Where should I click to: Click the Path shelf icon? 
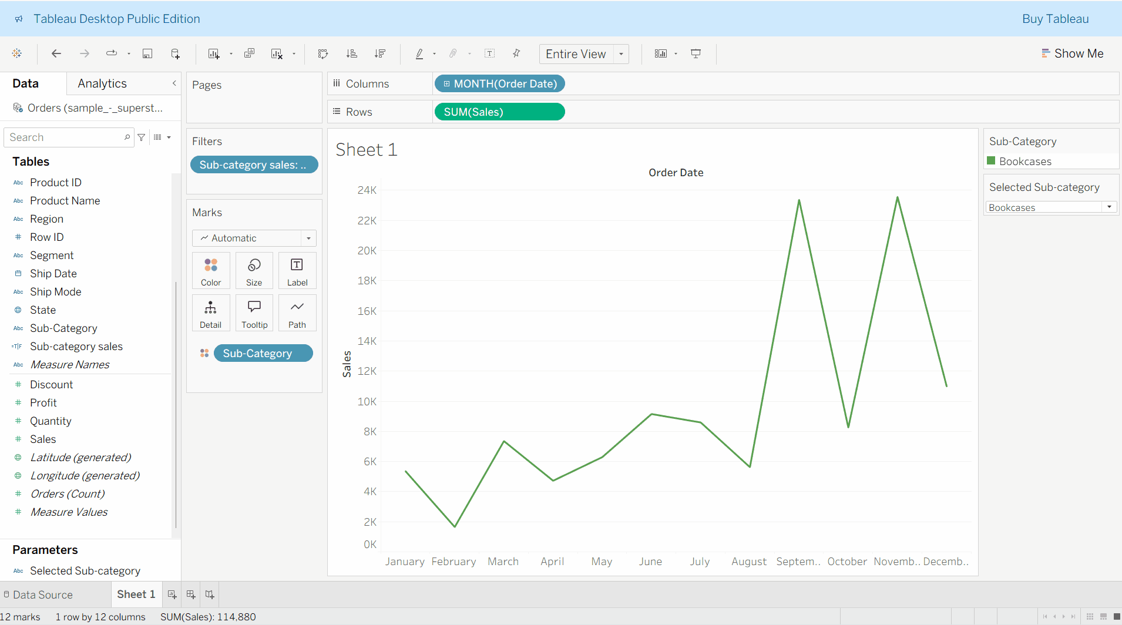[297, 312]
